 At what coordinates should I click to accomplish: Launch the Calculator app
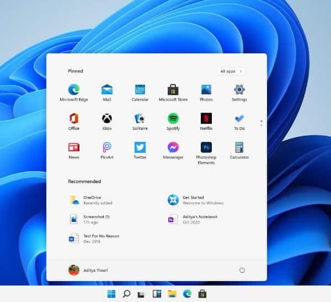point(239,151)
